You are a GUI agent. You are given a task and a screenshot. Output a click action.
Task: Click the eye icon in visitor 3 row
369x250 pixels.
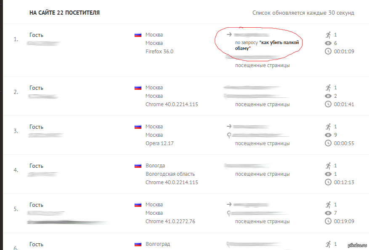pos(328,135)
